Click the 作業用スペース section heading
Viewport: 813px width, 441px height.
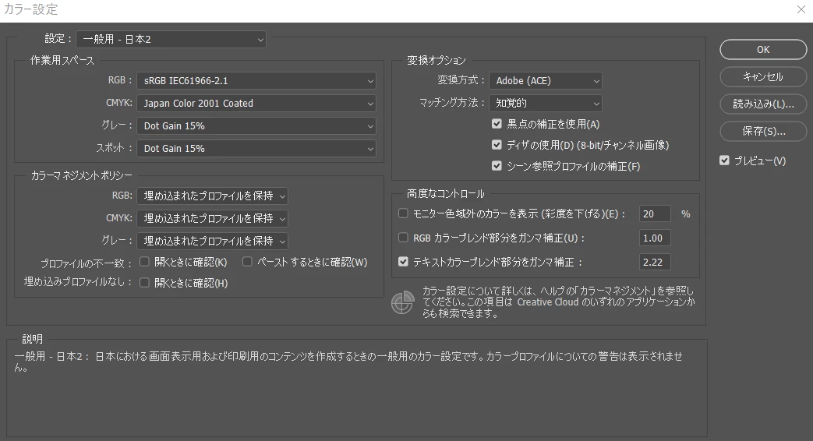coord(62,60)
